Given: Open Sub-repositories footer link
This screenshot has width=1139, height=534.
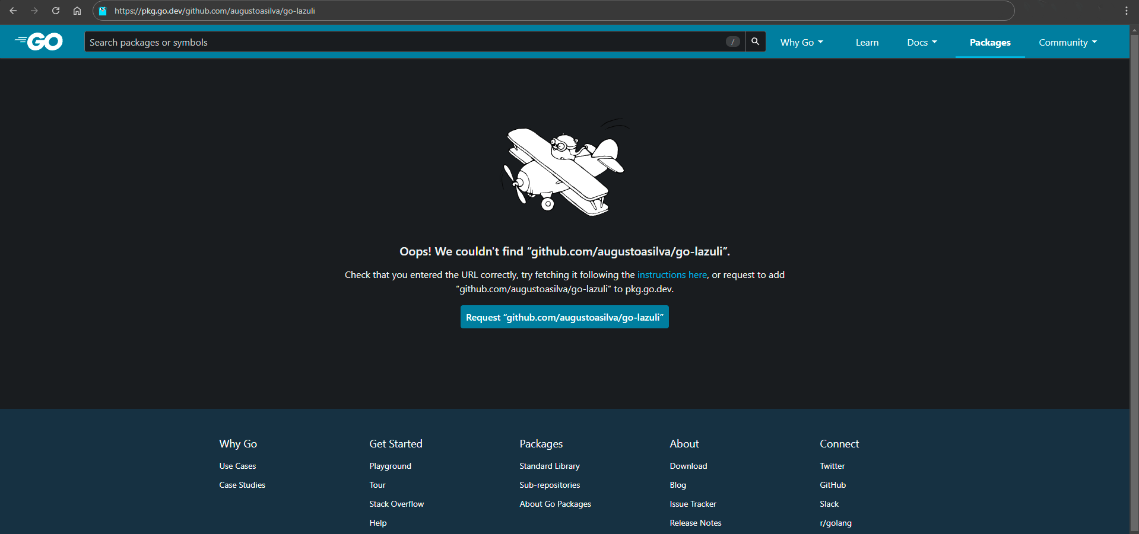Looking at the screenshot, I should click(x=550, y=485).
